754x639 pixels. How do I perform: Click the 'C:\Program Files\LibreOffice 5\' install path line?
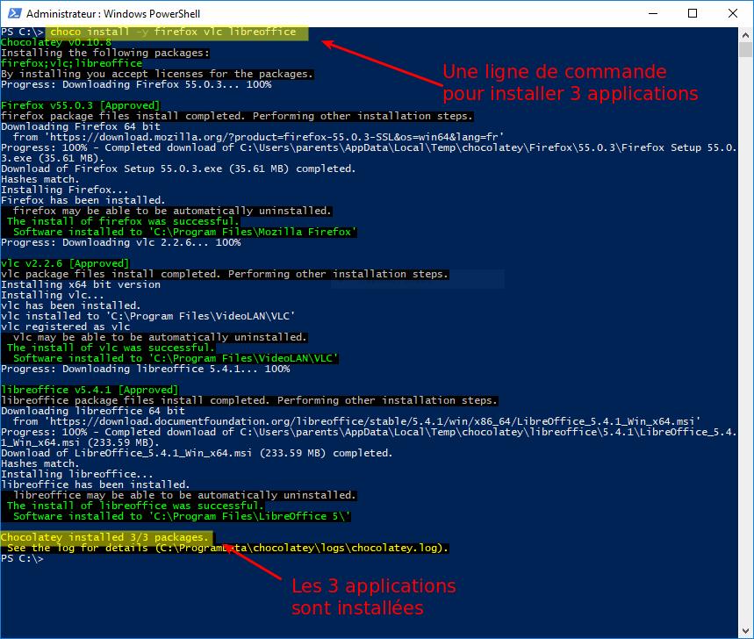[183, 517]
